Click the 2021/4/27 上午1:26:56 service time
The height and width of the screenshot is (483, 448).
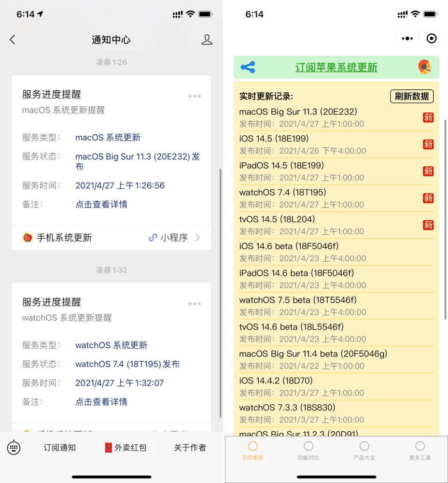tap(120, 185)
